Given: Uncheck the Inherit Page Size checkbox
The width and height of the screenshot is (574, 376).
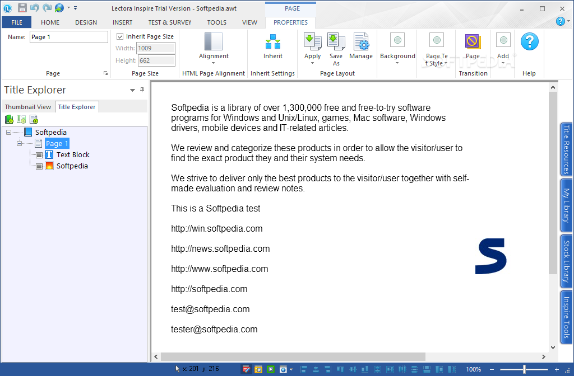Looking at the screenshot, I should click(120, 36).
